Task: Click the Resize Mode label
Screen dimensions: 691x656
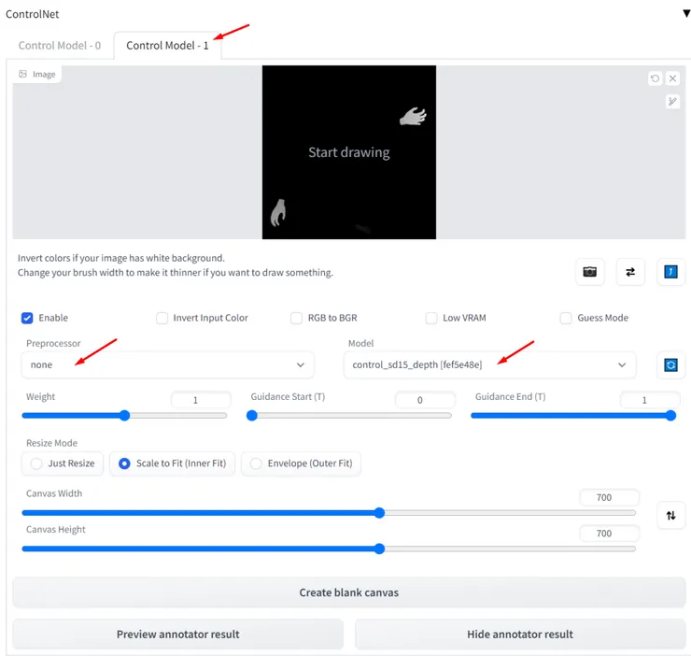Action: click(x=51, y=443)
